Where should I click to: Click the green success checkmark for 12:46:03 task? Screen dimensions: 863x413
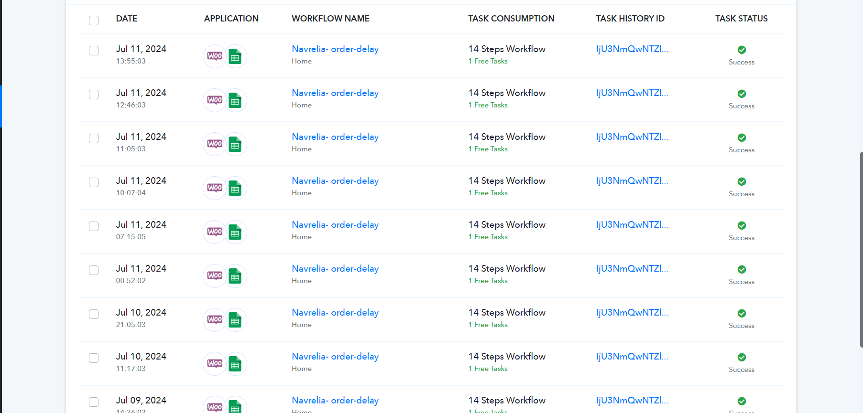742,94
